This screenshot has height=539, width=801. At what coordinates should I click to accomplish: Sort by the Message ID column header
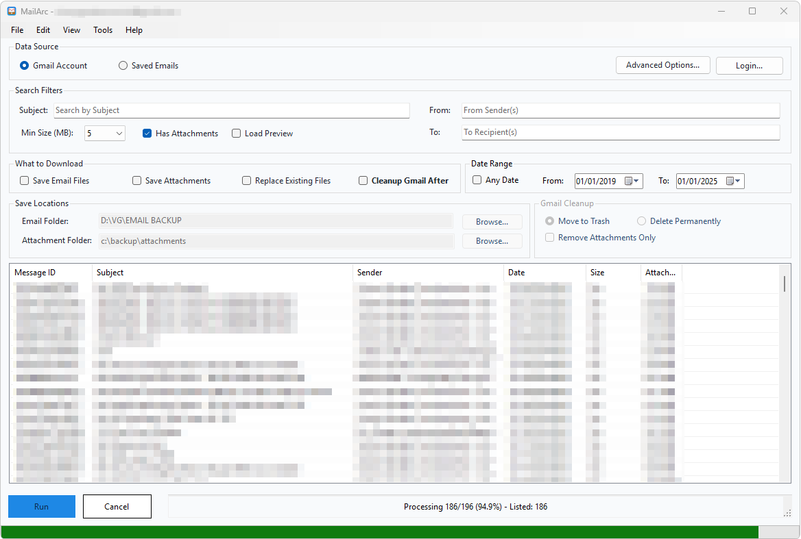(x=51, y=273)
